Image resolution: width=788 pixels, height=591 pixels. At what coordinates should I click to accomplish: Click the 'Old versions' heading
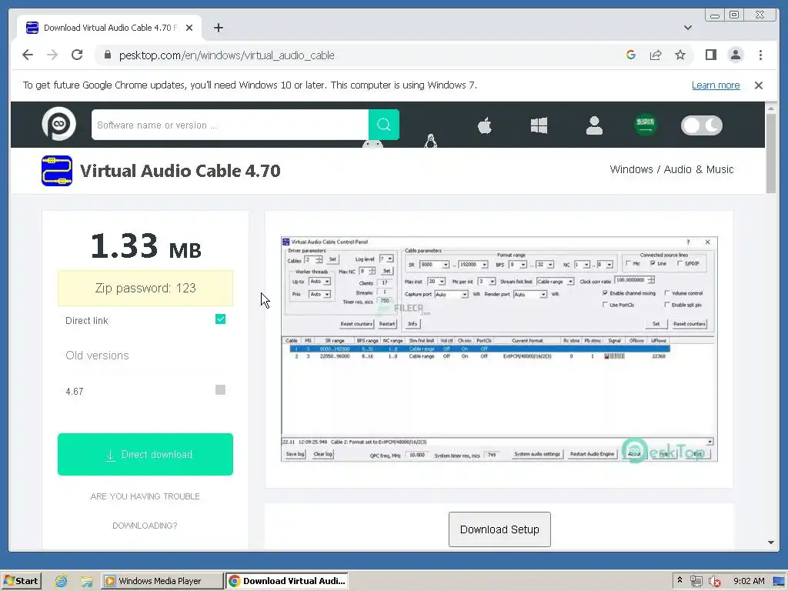[x=97, y=356]
